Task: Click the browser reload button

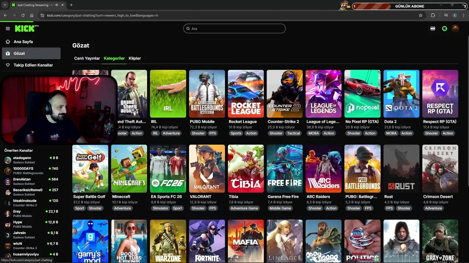Action: (23, 15)
